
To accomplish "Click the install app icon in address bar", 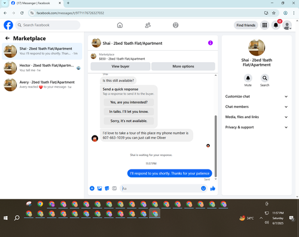I will 266,13.
